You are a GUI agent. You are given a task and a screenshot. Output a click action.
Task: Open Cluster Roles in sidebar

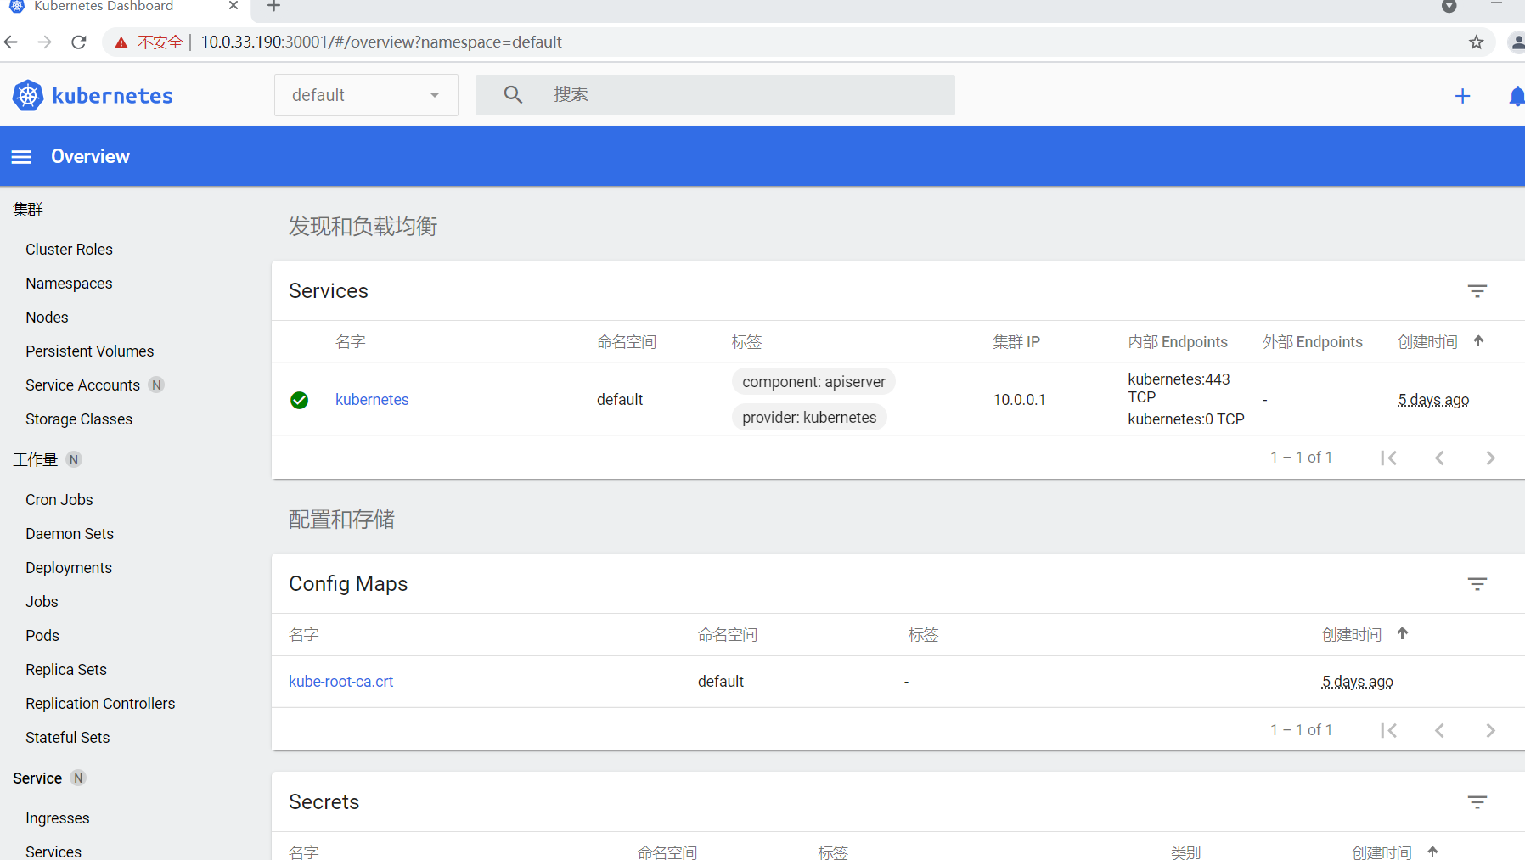pos(69,250)
